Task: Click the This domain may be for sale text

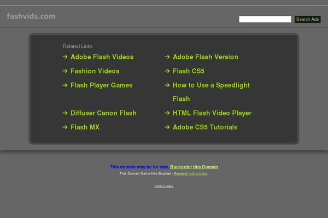Action: pos(139,167)
